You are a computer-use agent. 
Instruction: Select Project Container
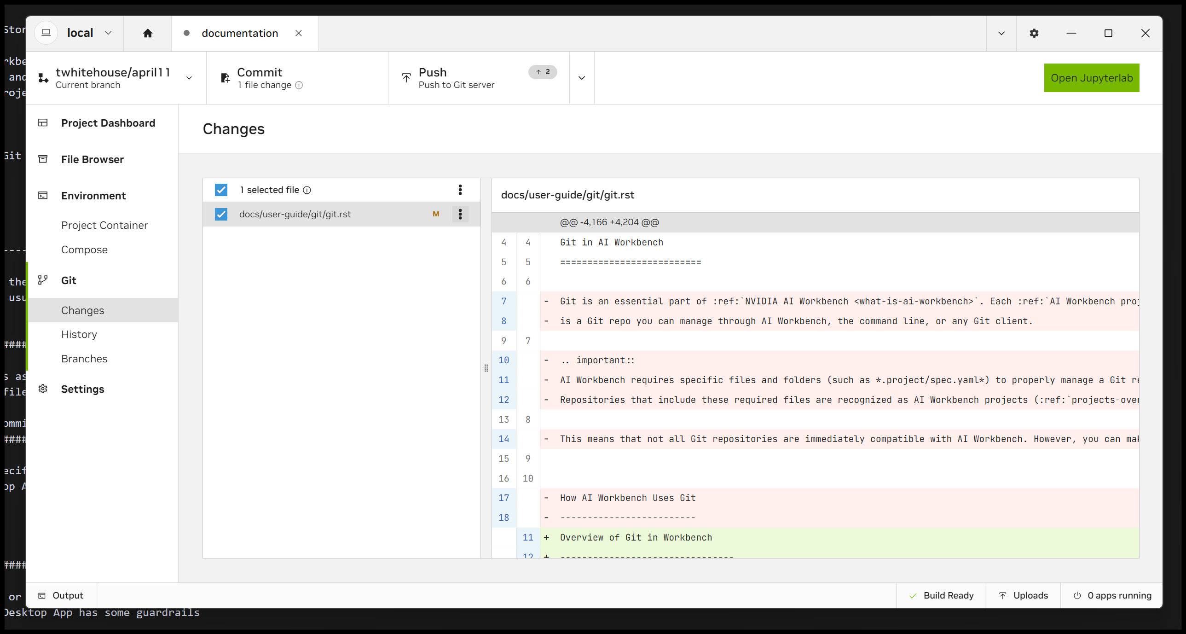pos(104,225)
